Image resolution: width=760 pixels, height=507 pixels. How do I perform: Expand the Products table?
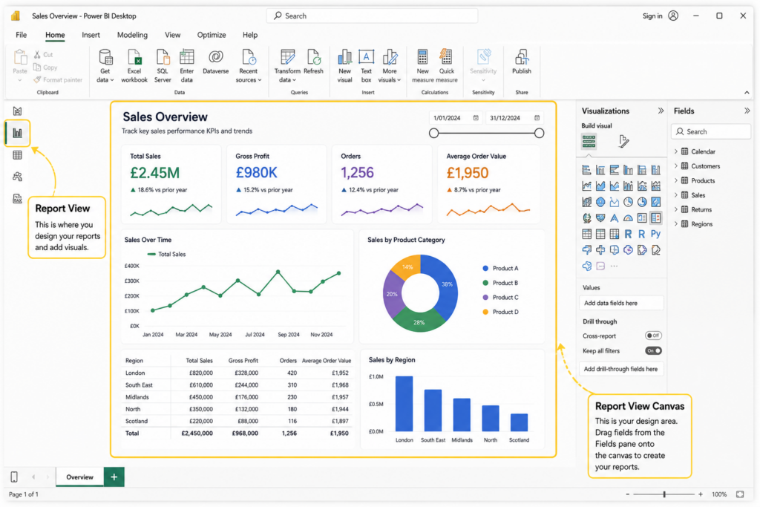pyautogui.click(x=676, y=181)
